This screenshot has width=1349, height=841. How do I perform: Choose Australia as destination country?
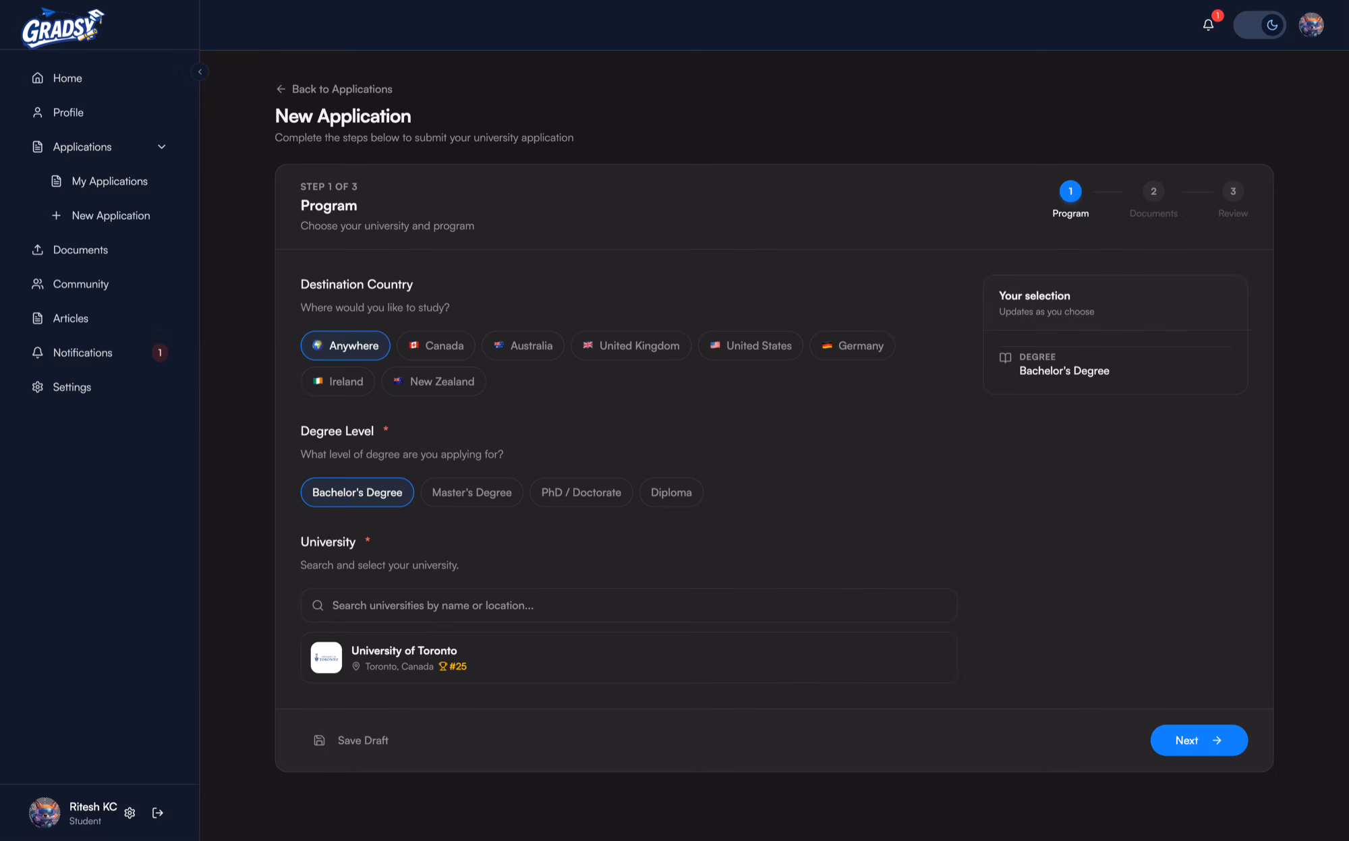pos(523,346)
